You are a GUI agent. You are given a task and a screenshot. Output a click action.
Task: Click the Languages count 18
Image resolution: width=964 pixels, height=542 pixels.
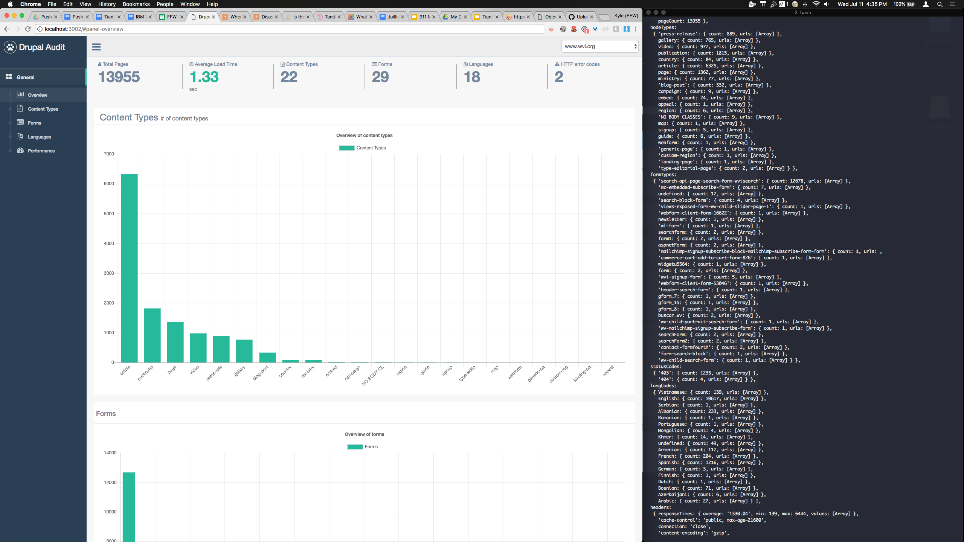(472, 77)
